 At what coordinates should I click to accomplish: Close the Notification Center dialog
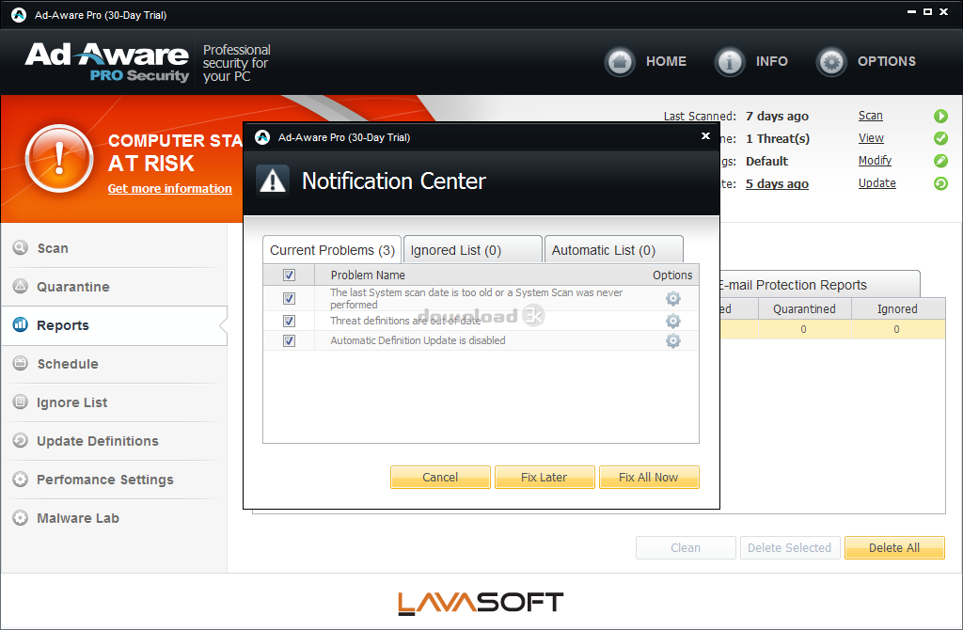pos(705,136)
